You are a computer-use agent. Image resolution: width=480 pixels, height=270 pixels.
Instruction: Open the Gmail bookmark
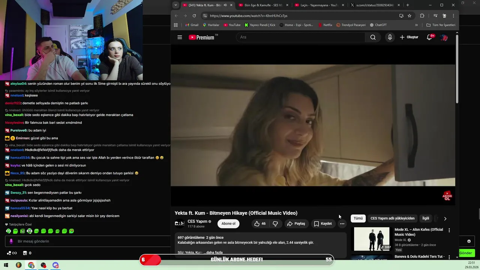[x=192, y=25]
